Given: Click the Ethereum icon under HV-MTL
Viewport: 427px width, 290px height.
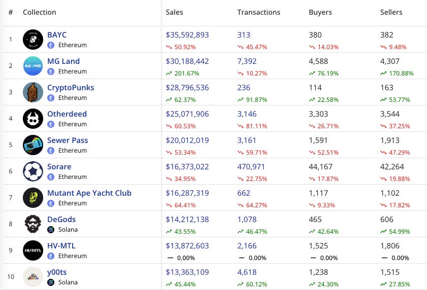Looking at the screenshot, I should [51, 256].
